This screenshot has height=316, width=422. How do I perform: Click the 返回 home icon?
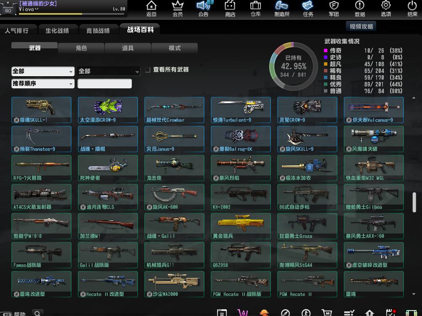coord(151,8)
